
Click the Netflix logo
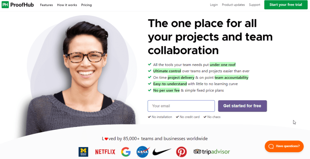105,152
